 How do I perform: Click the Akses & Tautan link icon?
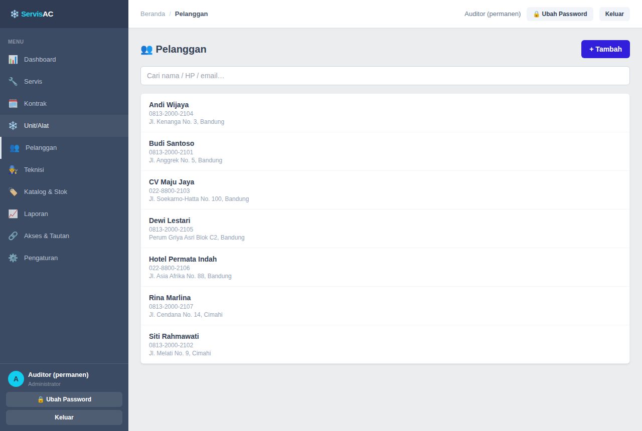pos(13,236)
